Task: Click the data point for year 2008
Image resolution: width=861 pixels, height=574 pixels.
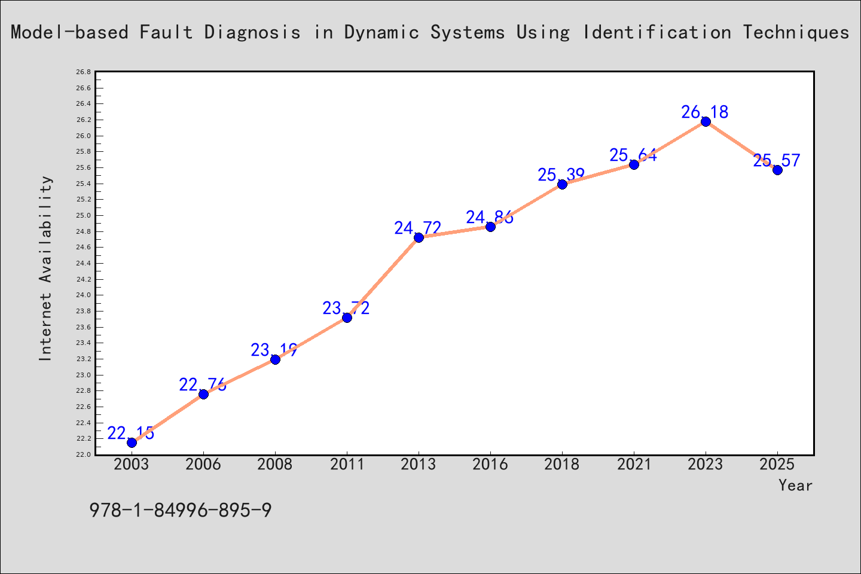Action: [x=275, y=359]
